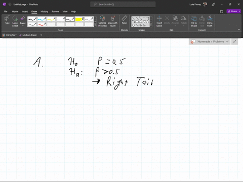
Task: Choose the cyan blue pen
Action: (42, 19)
